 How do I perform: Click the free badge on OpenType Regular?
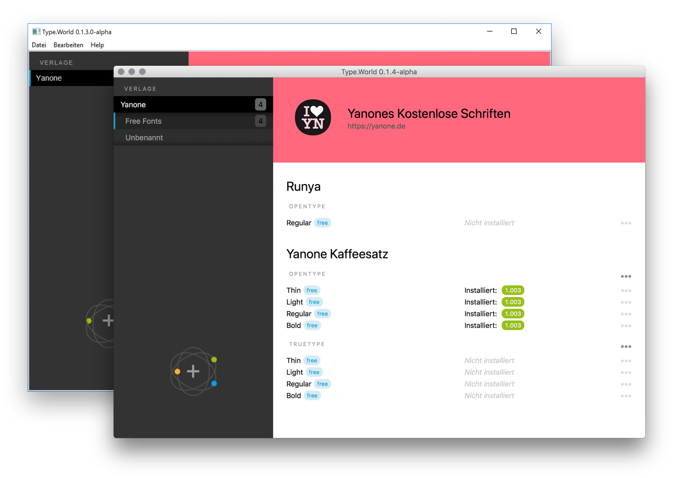(x=322, y=314)
